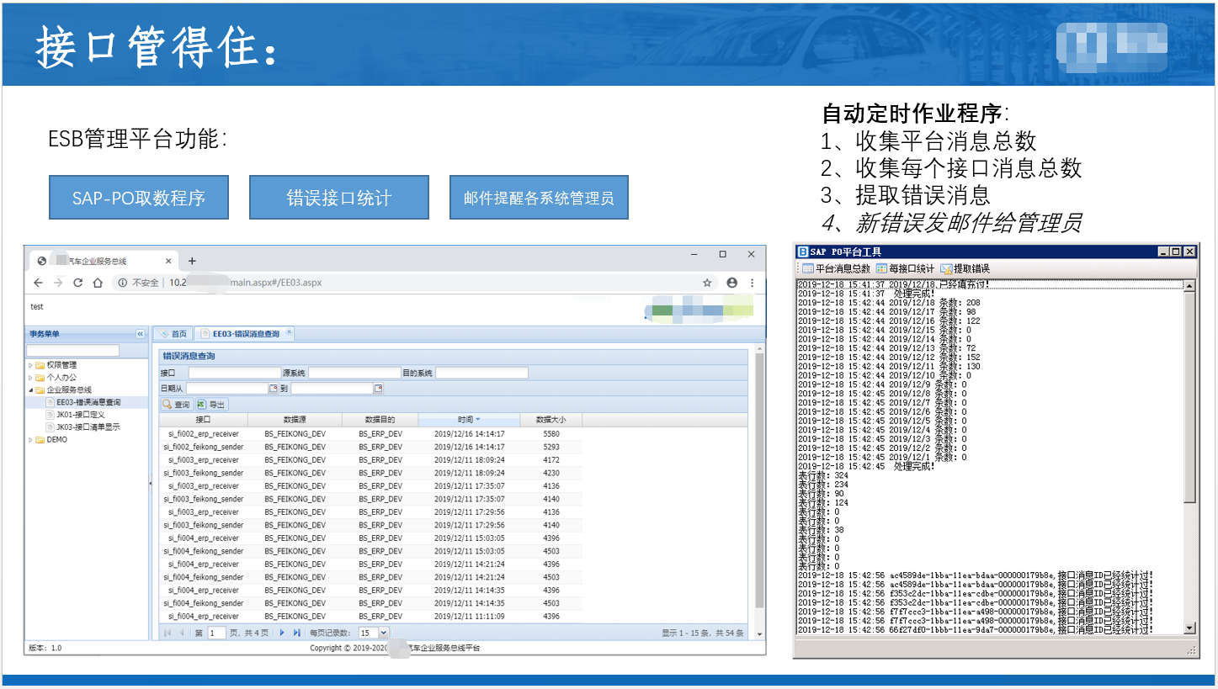Click the 每接口统计 toolbar icon
The width and height of the screenshot is (1218, 689).
(880, 268)
